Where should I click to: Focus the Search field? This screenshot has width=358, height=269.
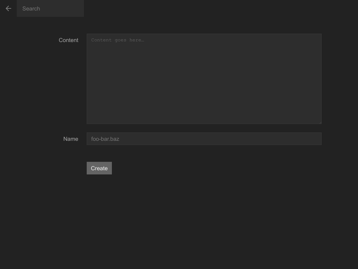click(x=50, y=8)
